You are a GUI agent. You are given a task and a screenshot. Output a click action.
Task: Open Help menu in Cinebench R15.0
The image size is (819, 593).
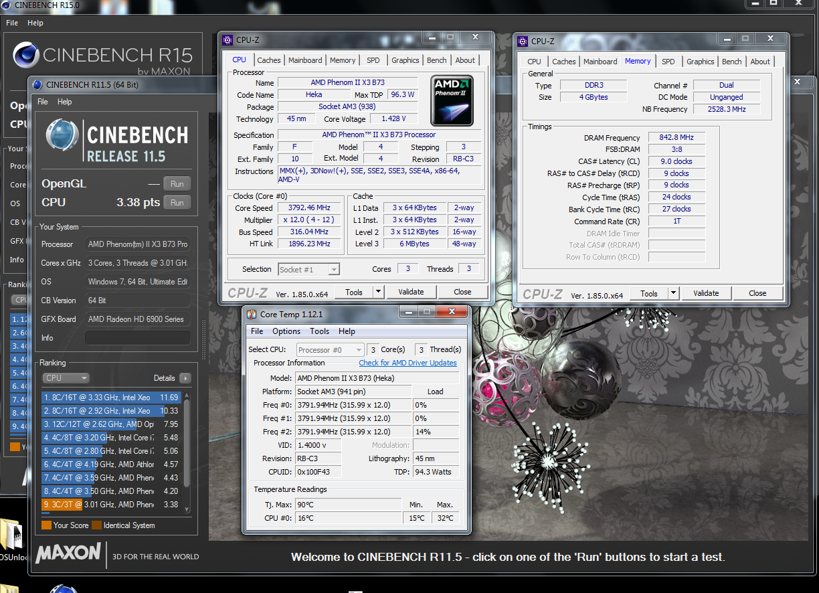(35, 23)
